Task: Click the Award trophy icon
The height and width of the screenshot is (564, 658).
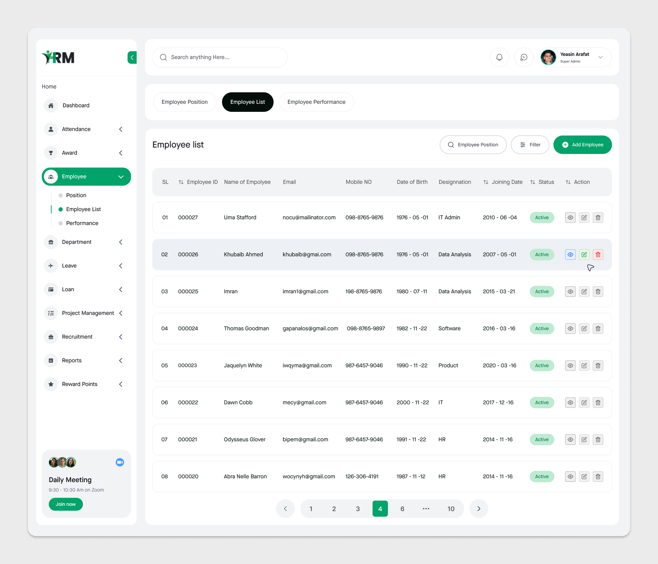Action: (51, 153)
